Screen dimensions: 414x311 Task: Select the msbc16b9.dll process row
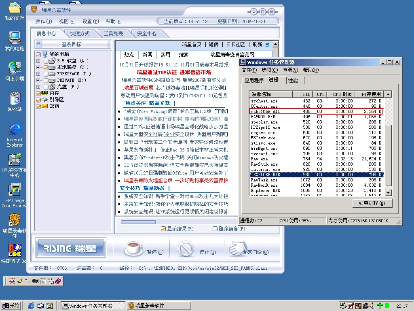point(316,111)
